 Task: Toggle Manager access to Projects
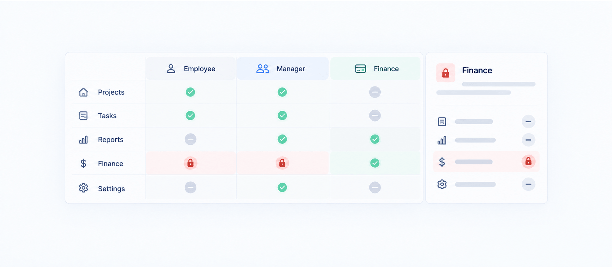click(282, 92)
